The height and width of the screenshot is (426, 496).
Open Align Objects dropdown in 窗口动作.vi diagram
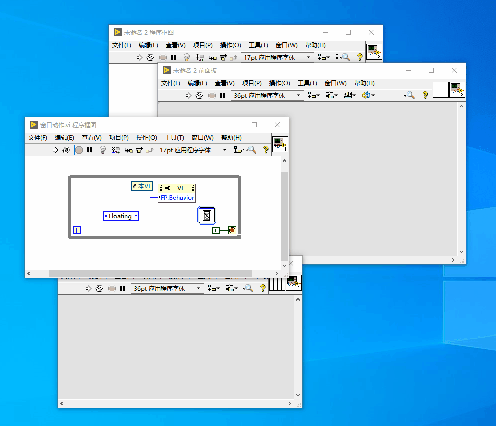coord(239,150)
